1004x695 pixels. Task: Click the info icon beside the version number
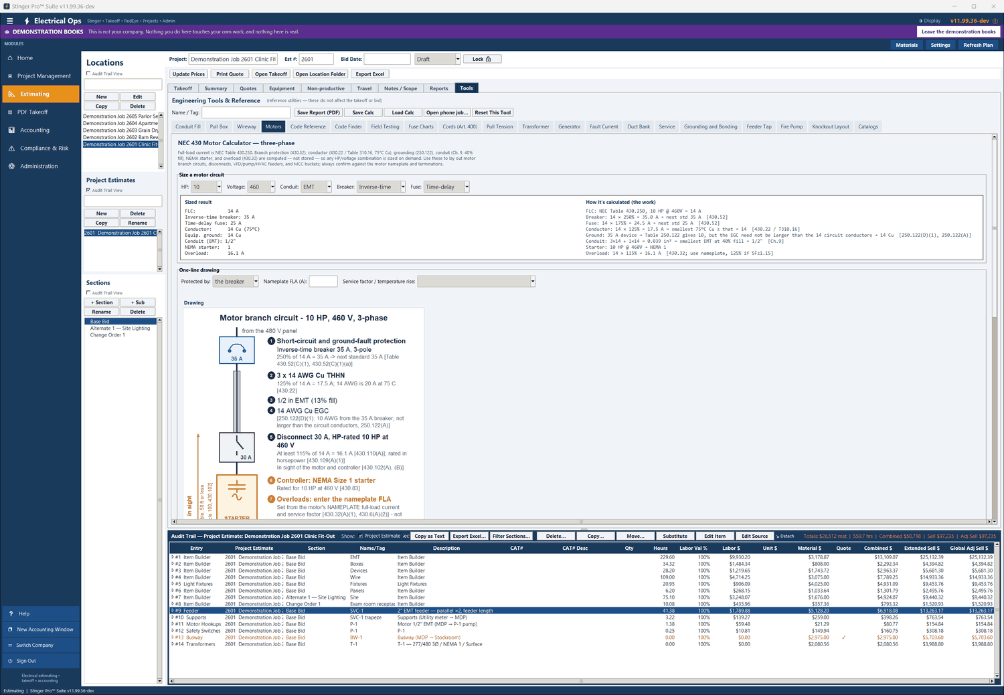[995, 21]
